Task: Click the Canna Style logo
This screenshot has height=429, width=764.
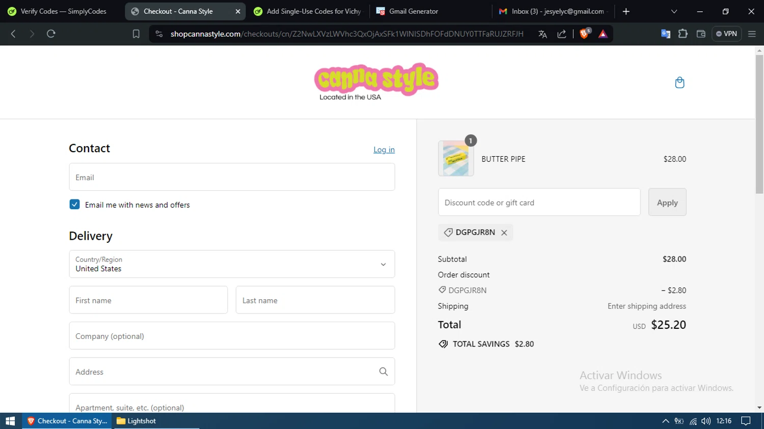Action: 376,82
